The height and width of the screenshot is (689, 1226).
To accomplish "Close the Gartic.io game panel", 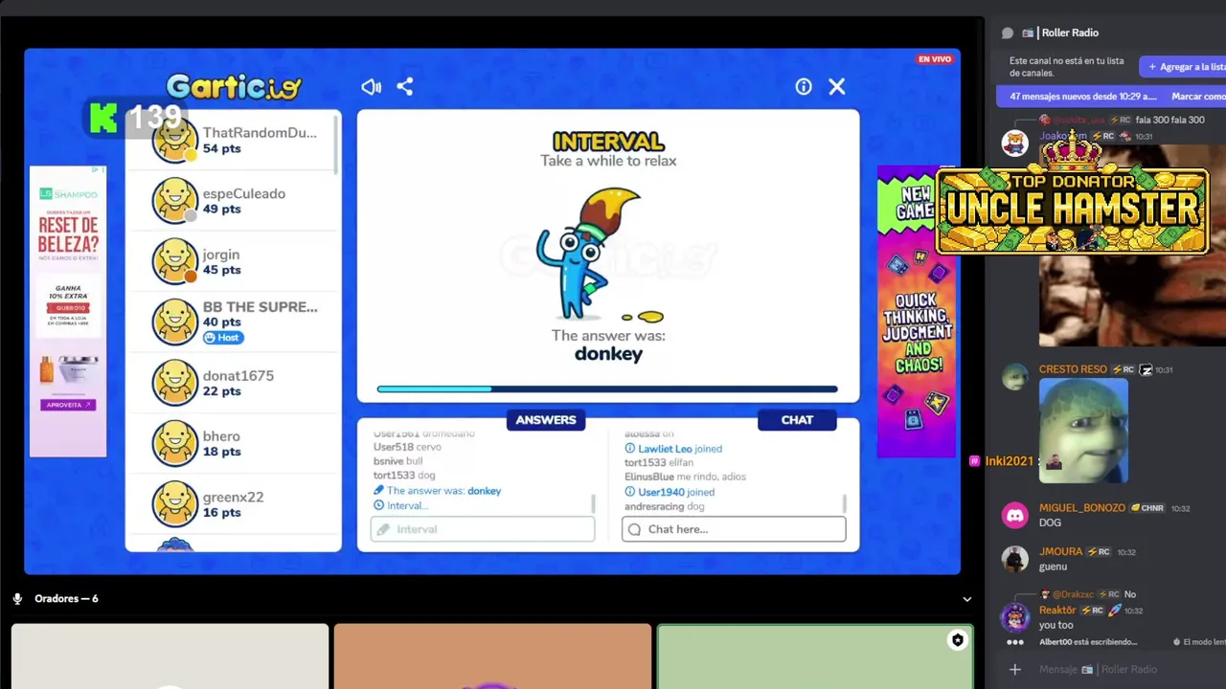I will point(837,87).
